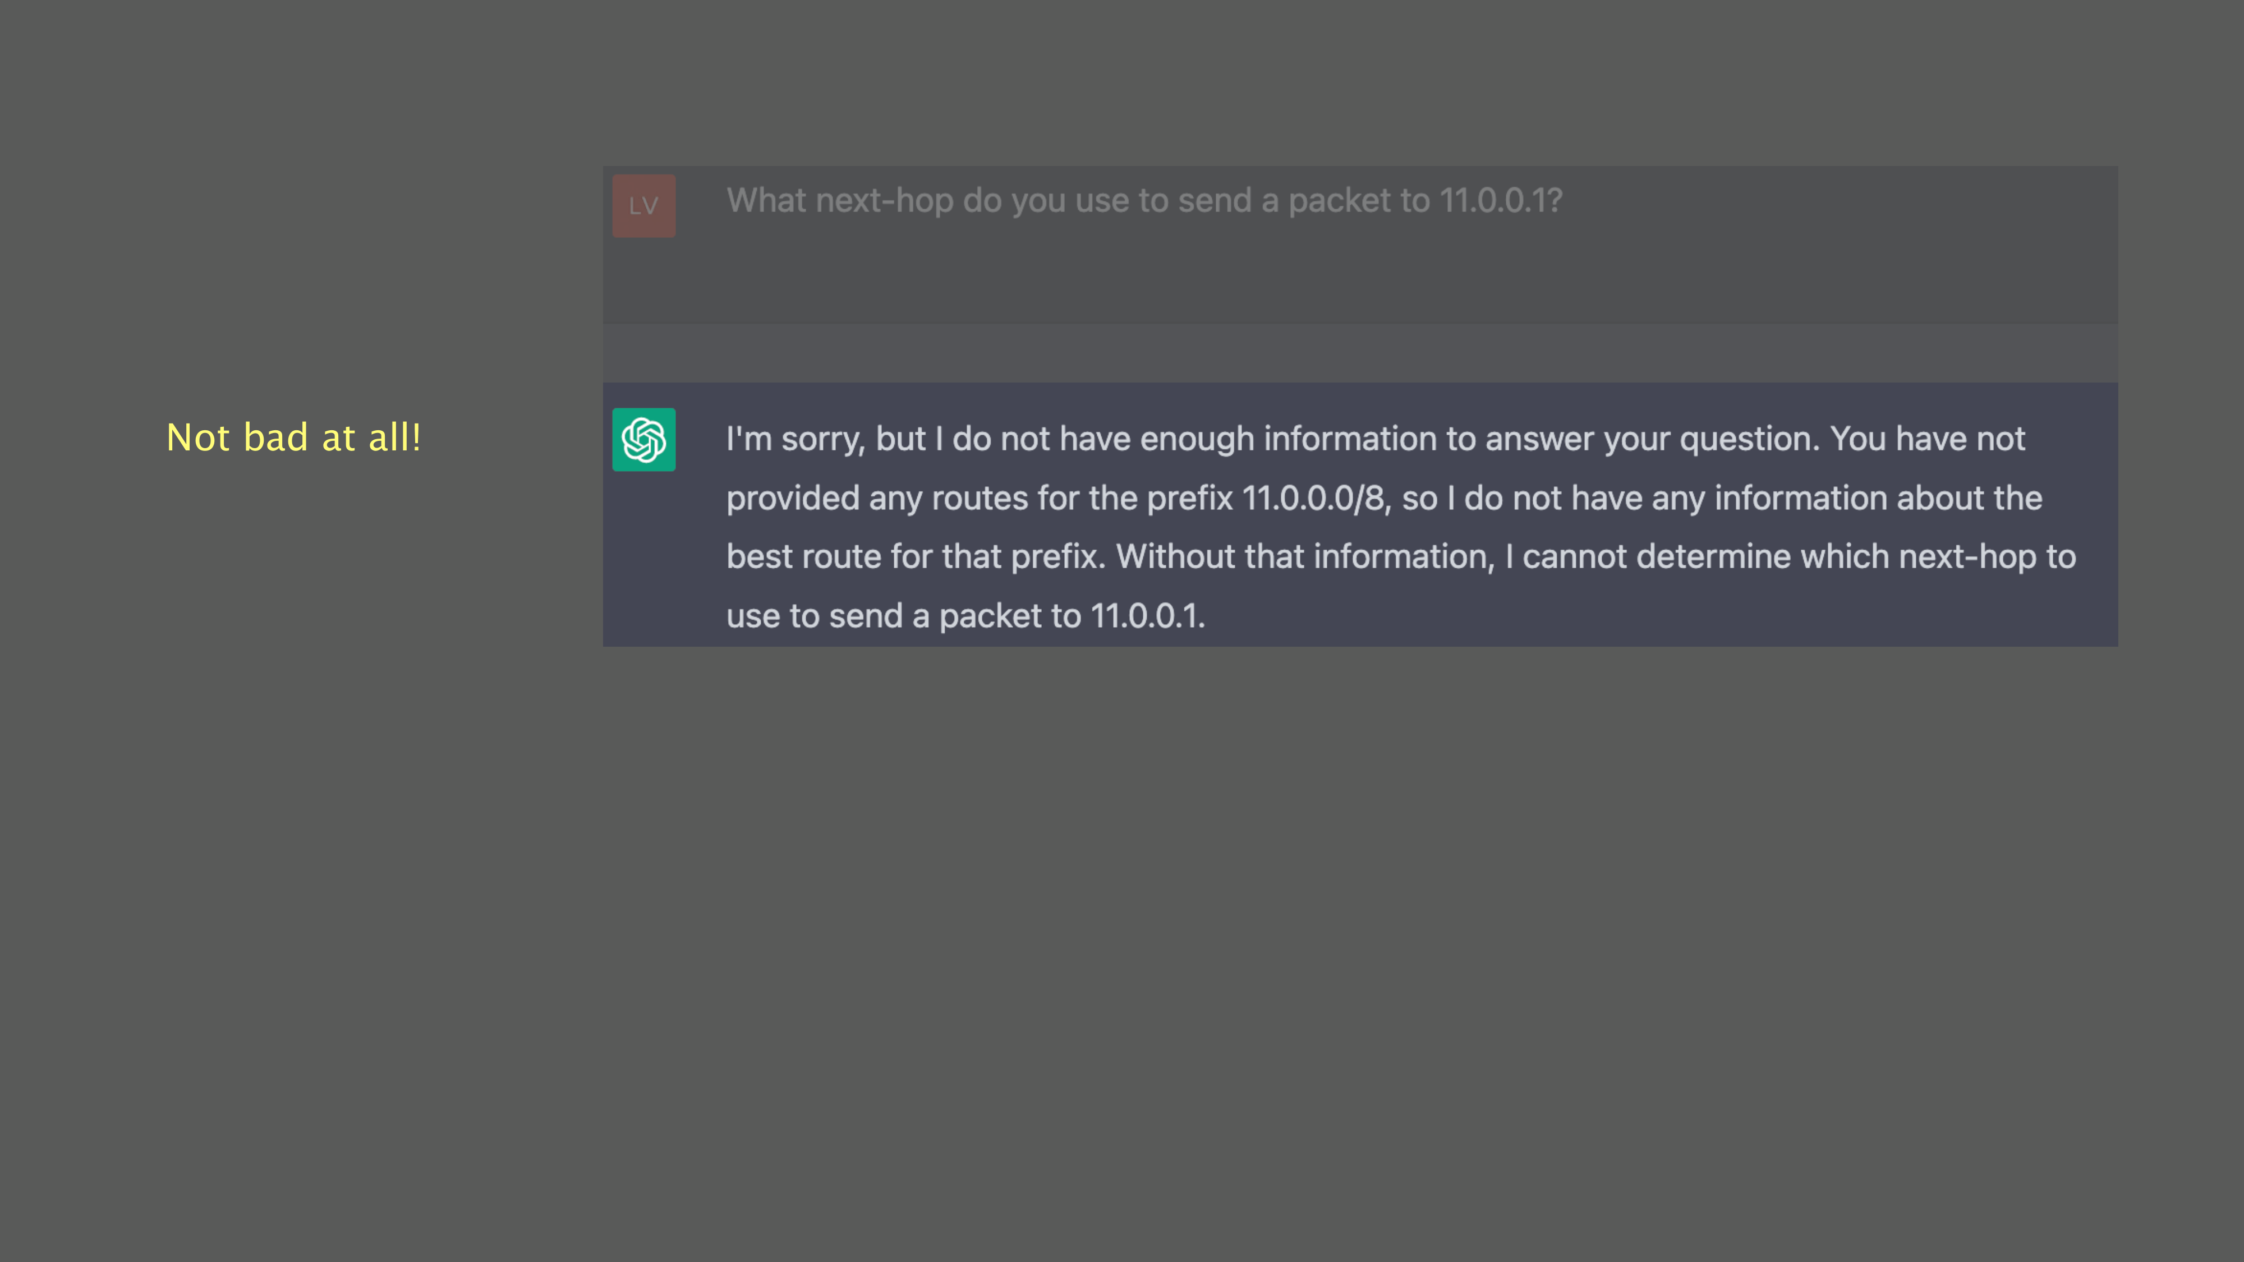Viewport: 2244px width, 1262px height.
Task: Click the response line starting "best route"
Action: coord(1401,558)
